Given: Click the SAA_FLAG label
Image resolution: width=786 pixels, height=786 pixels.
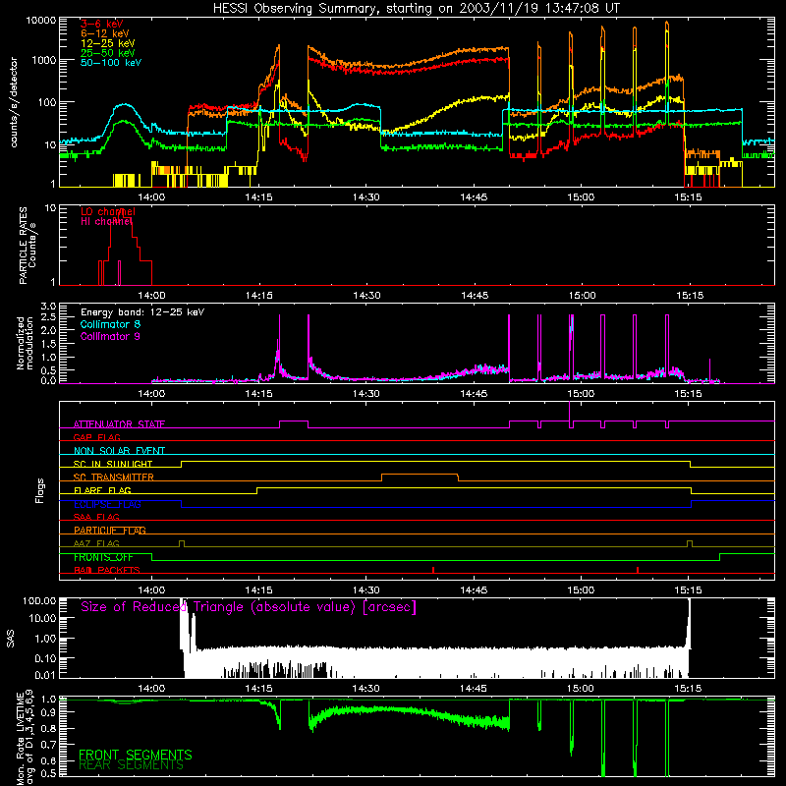Looking at the screenshot, I should tap(96, 518).
